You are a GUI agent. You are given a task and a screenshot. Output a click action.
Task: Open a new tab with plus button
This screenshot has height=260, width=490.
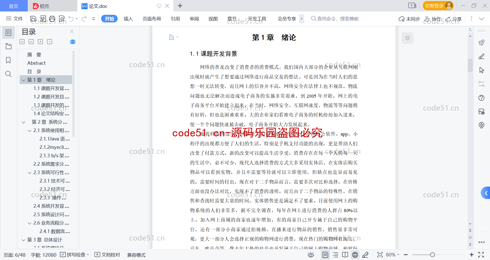[180, 6]
